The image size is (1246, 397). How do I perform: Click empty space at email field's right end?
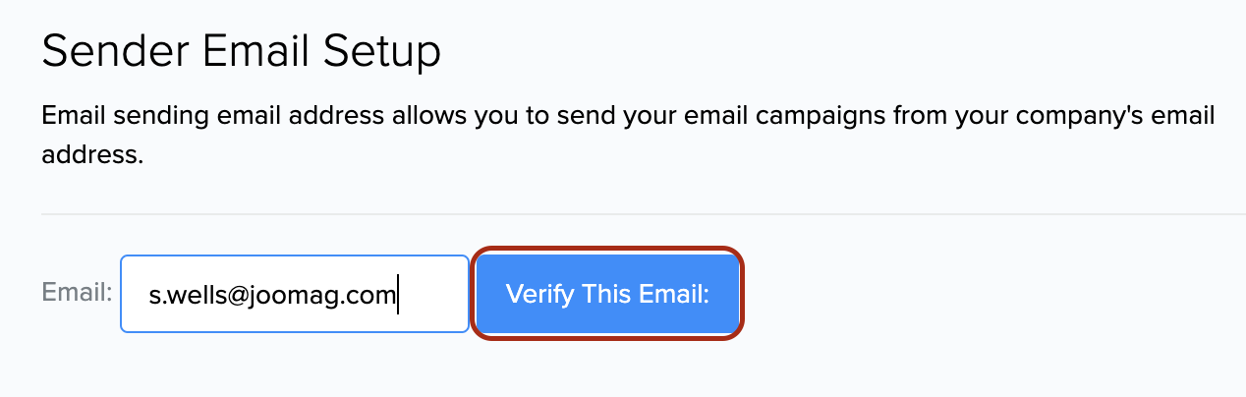[437, 294]
